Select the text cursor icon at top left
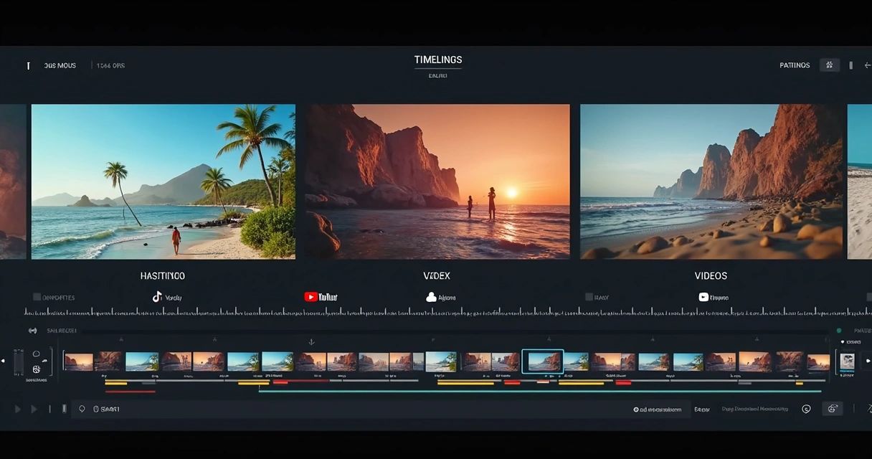The width and height of the screenshot is (872, 459). coord(29,65)
